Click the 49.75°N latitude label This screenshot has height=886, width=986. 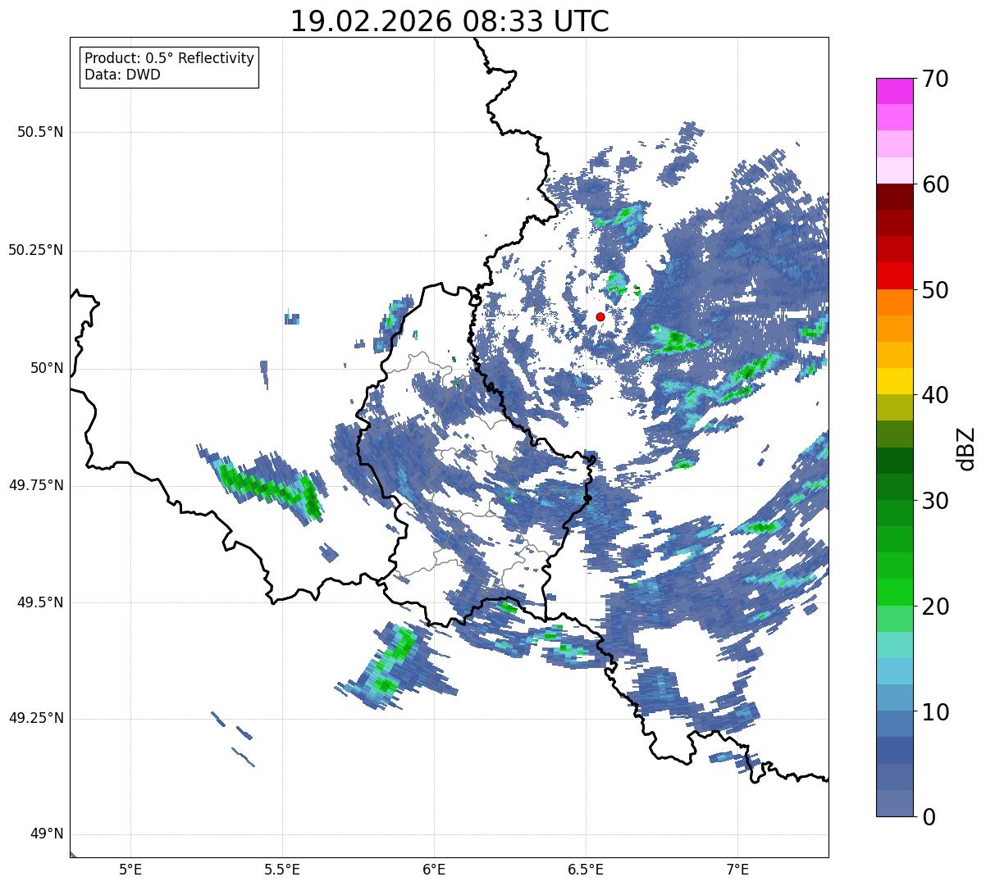[36, 485]
